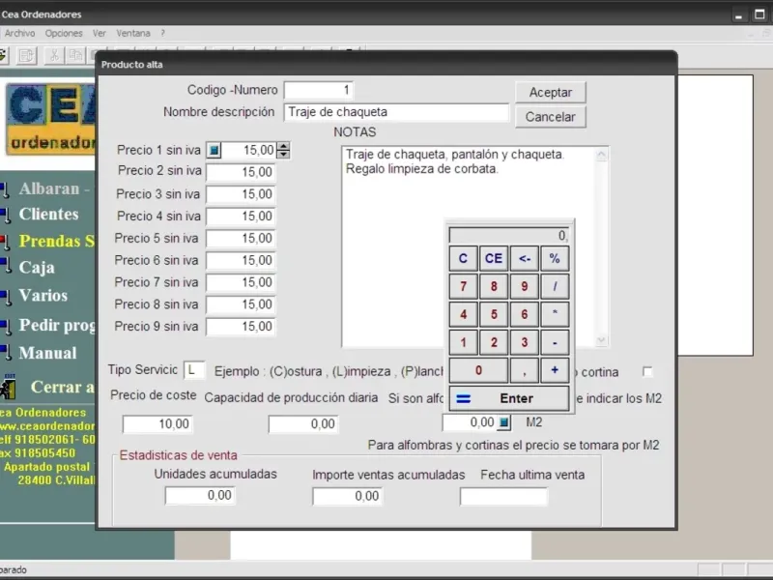Click the Fecha ultima venta field
Screen dimensions: 773x580
point(503,497)
